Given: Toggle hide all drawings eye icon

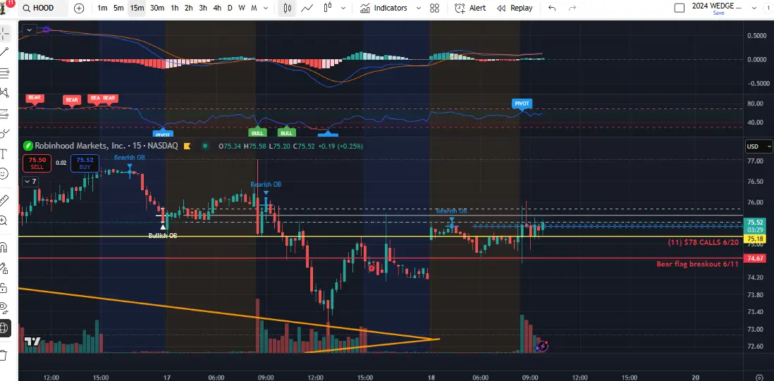Looking at the screenshot, I should [x=4, y=308].
